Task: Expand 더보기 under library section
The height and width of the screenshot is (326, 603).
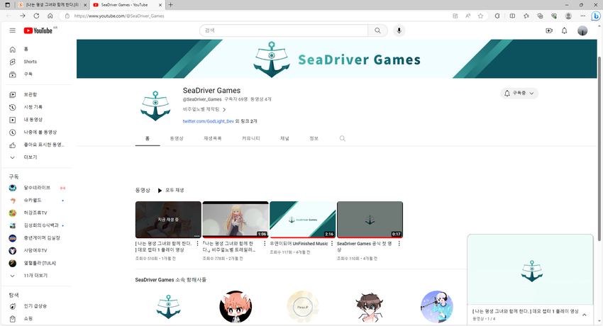Action: click(x=36, y=157)
